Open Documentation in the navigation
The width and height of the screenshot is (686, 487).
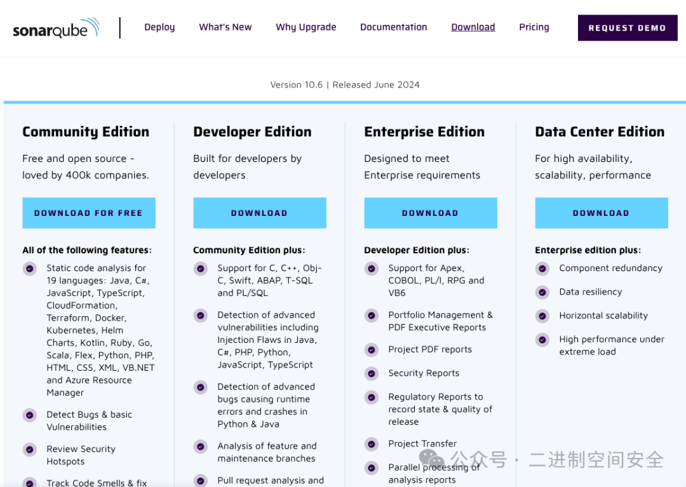(x=393, y=27)
